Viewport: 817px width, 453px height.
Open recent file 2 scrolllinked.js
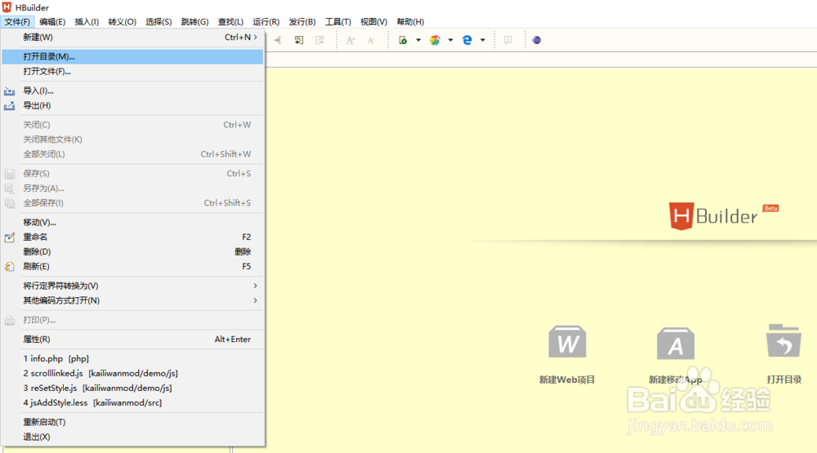pyautogui.click(x=132, y=373)
